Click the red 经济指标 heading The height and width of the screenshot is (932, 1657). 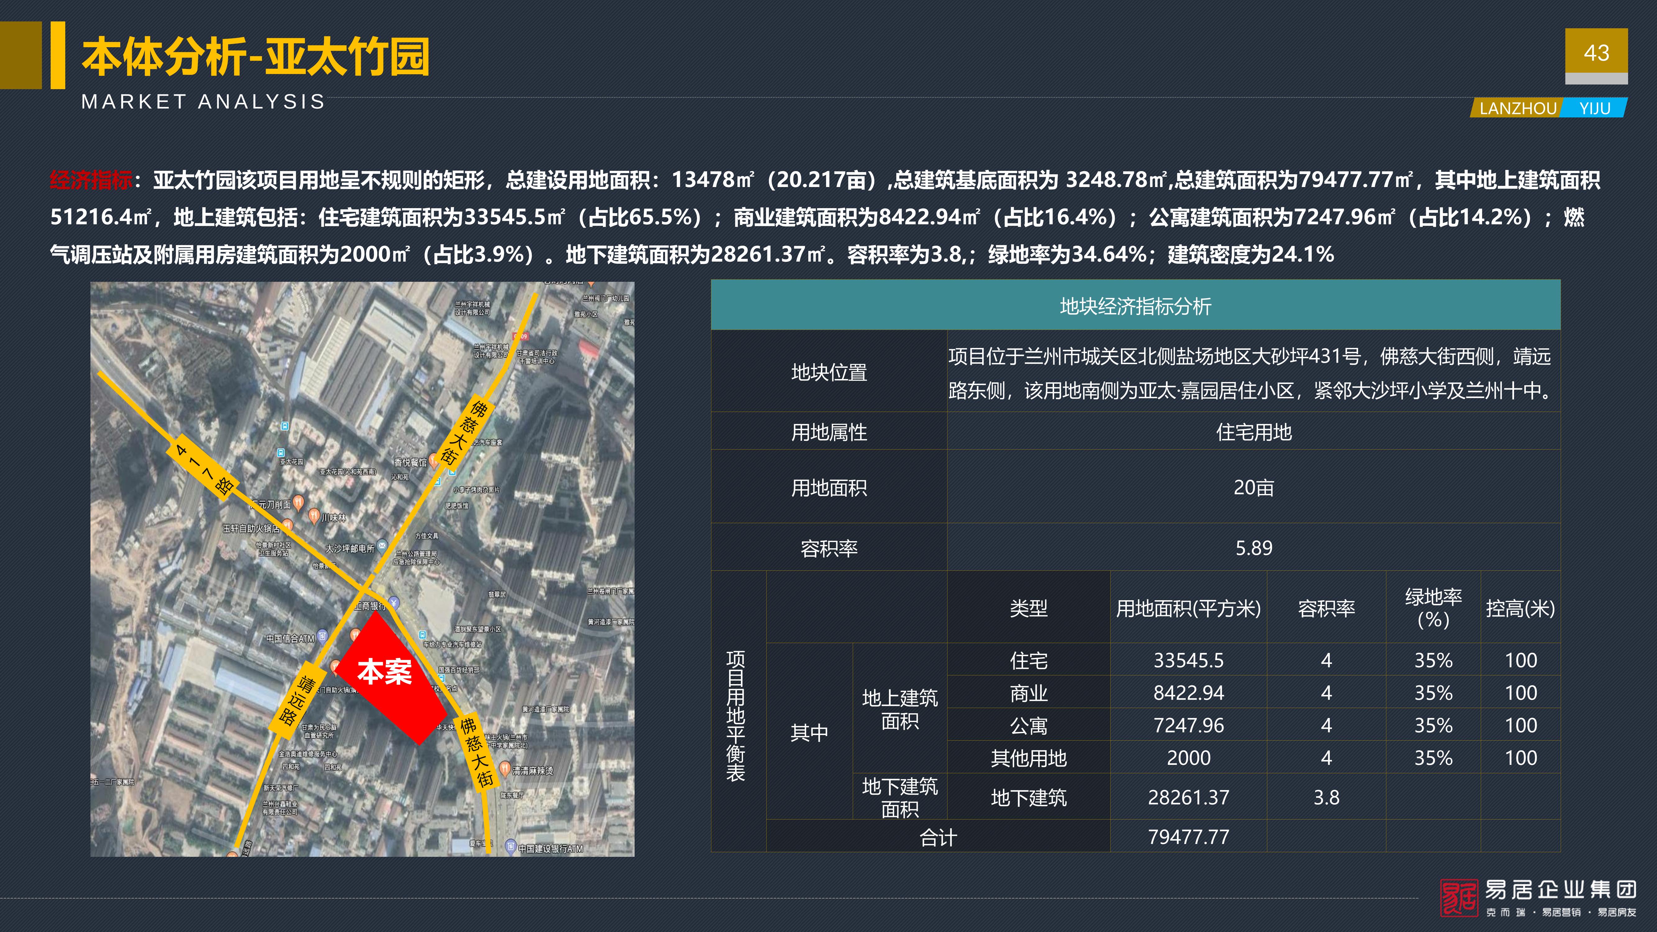[x=91, y=180]
